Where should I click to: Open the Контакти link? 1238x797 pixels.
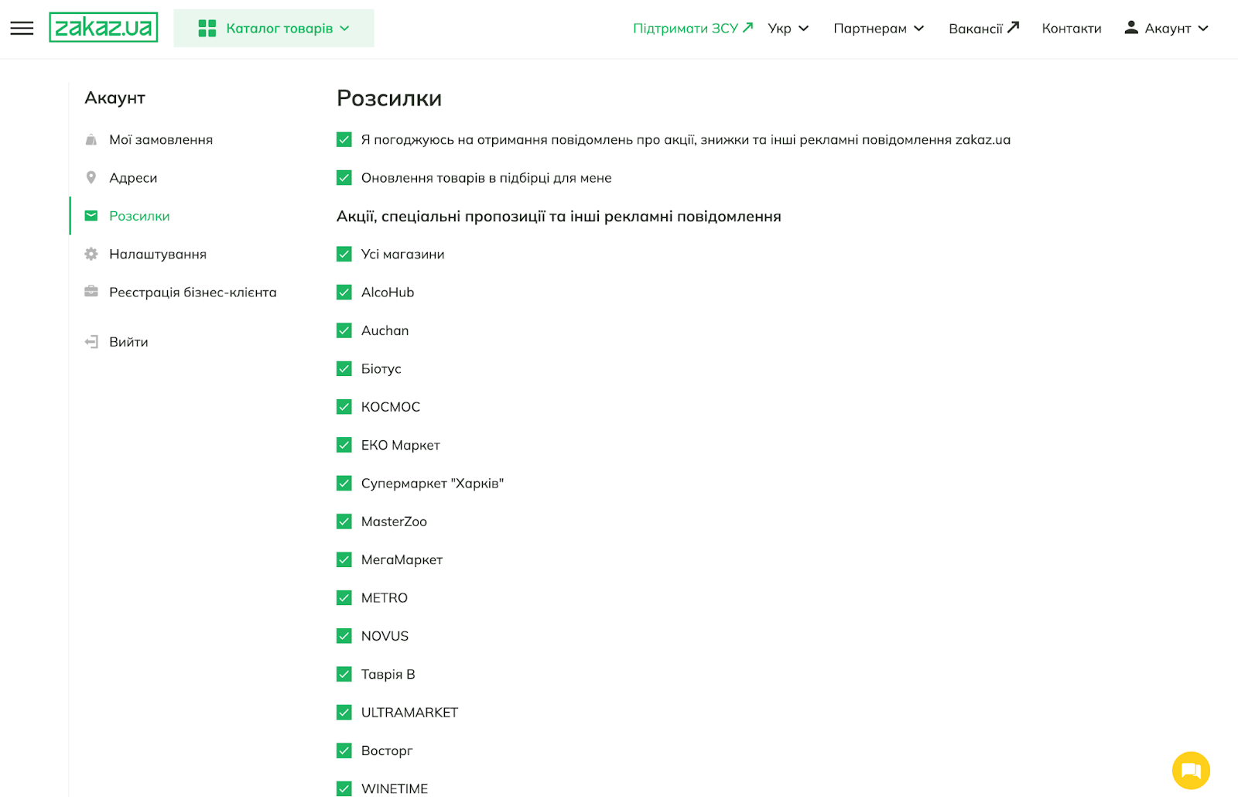pyautogui.click(x=1071, y=29)
